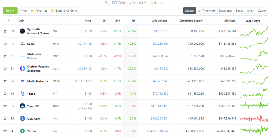
Task: Open the Synthetix Network Token coin page
Action: coord(38,31)
